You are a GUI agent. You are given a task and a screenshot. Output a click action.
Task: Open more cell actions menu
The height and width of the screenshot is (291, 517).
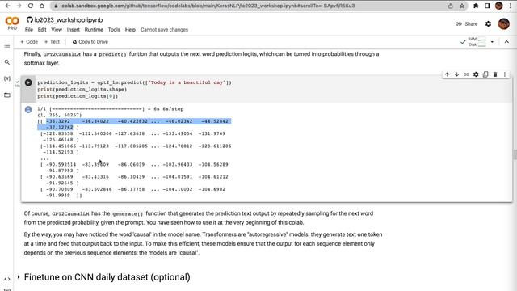(x=504, y=74)
